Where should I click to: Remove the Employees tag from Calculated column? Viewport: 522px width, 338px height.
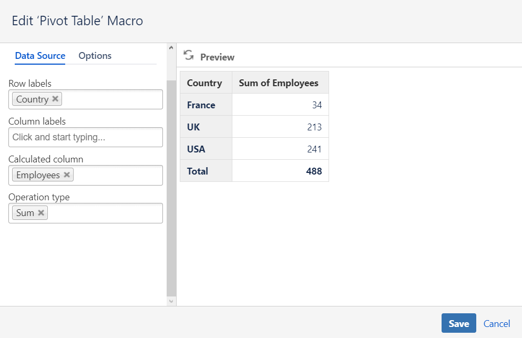tap(67, 175)
